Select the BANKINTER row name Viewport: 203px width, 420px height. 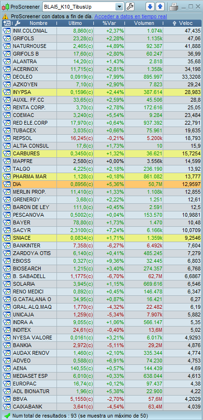[26, 245]
